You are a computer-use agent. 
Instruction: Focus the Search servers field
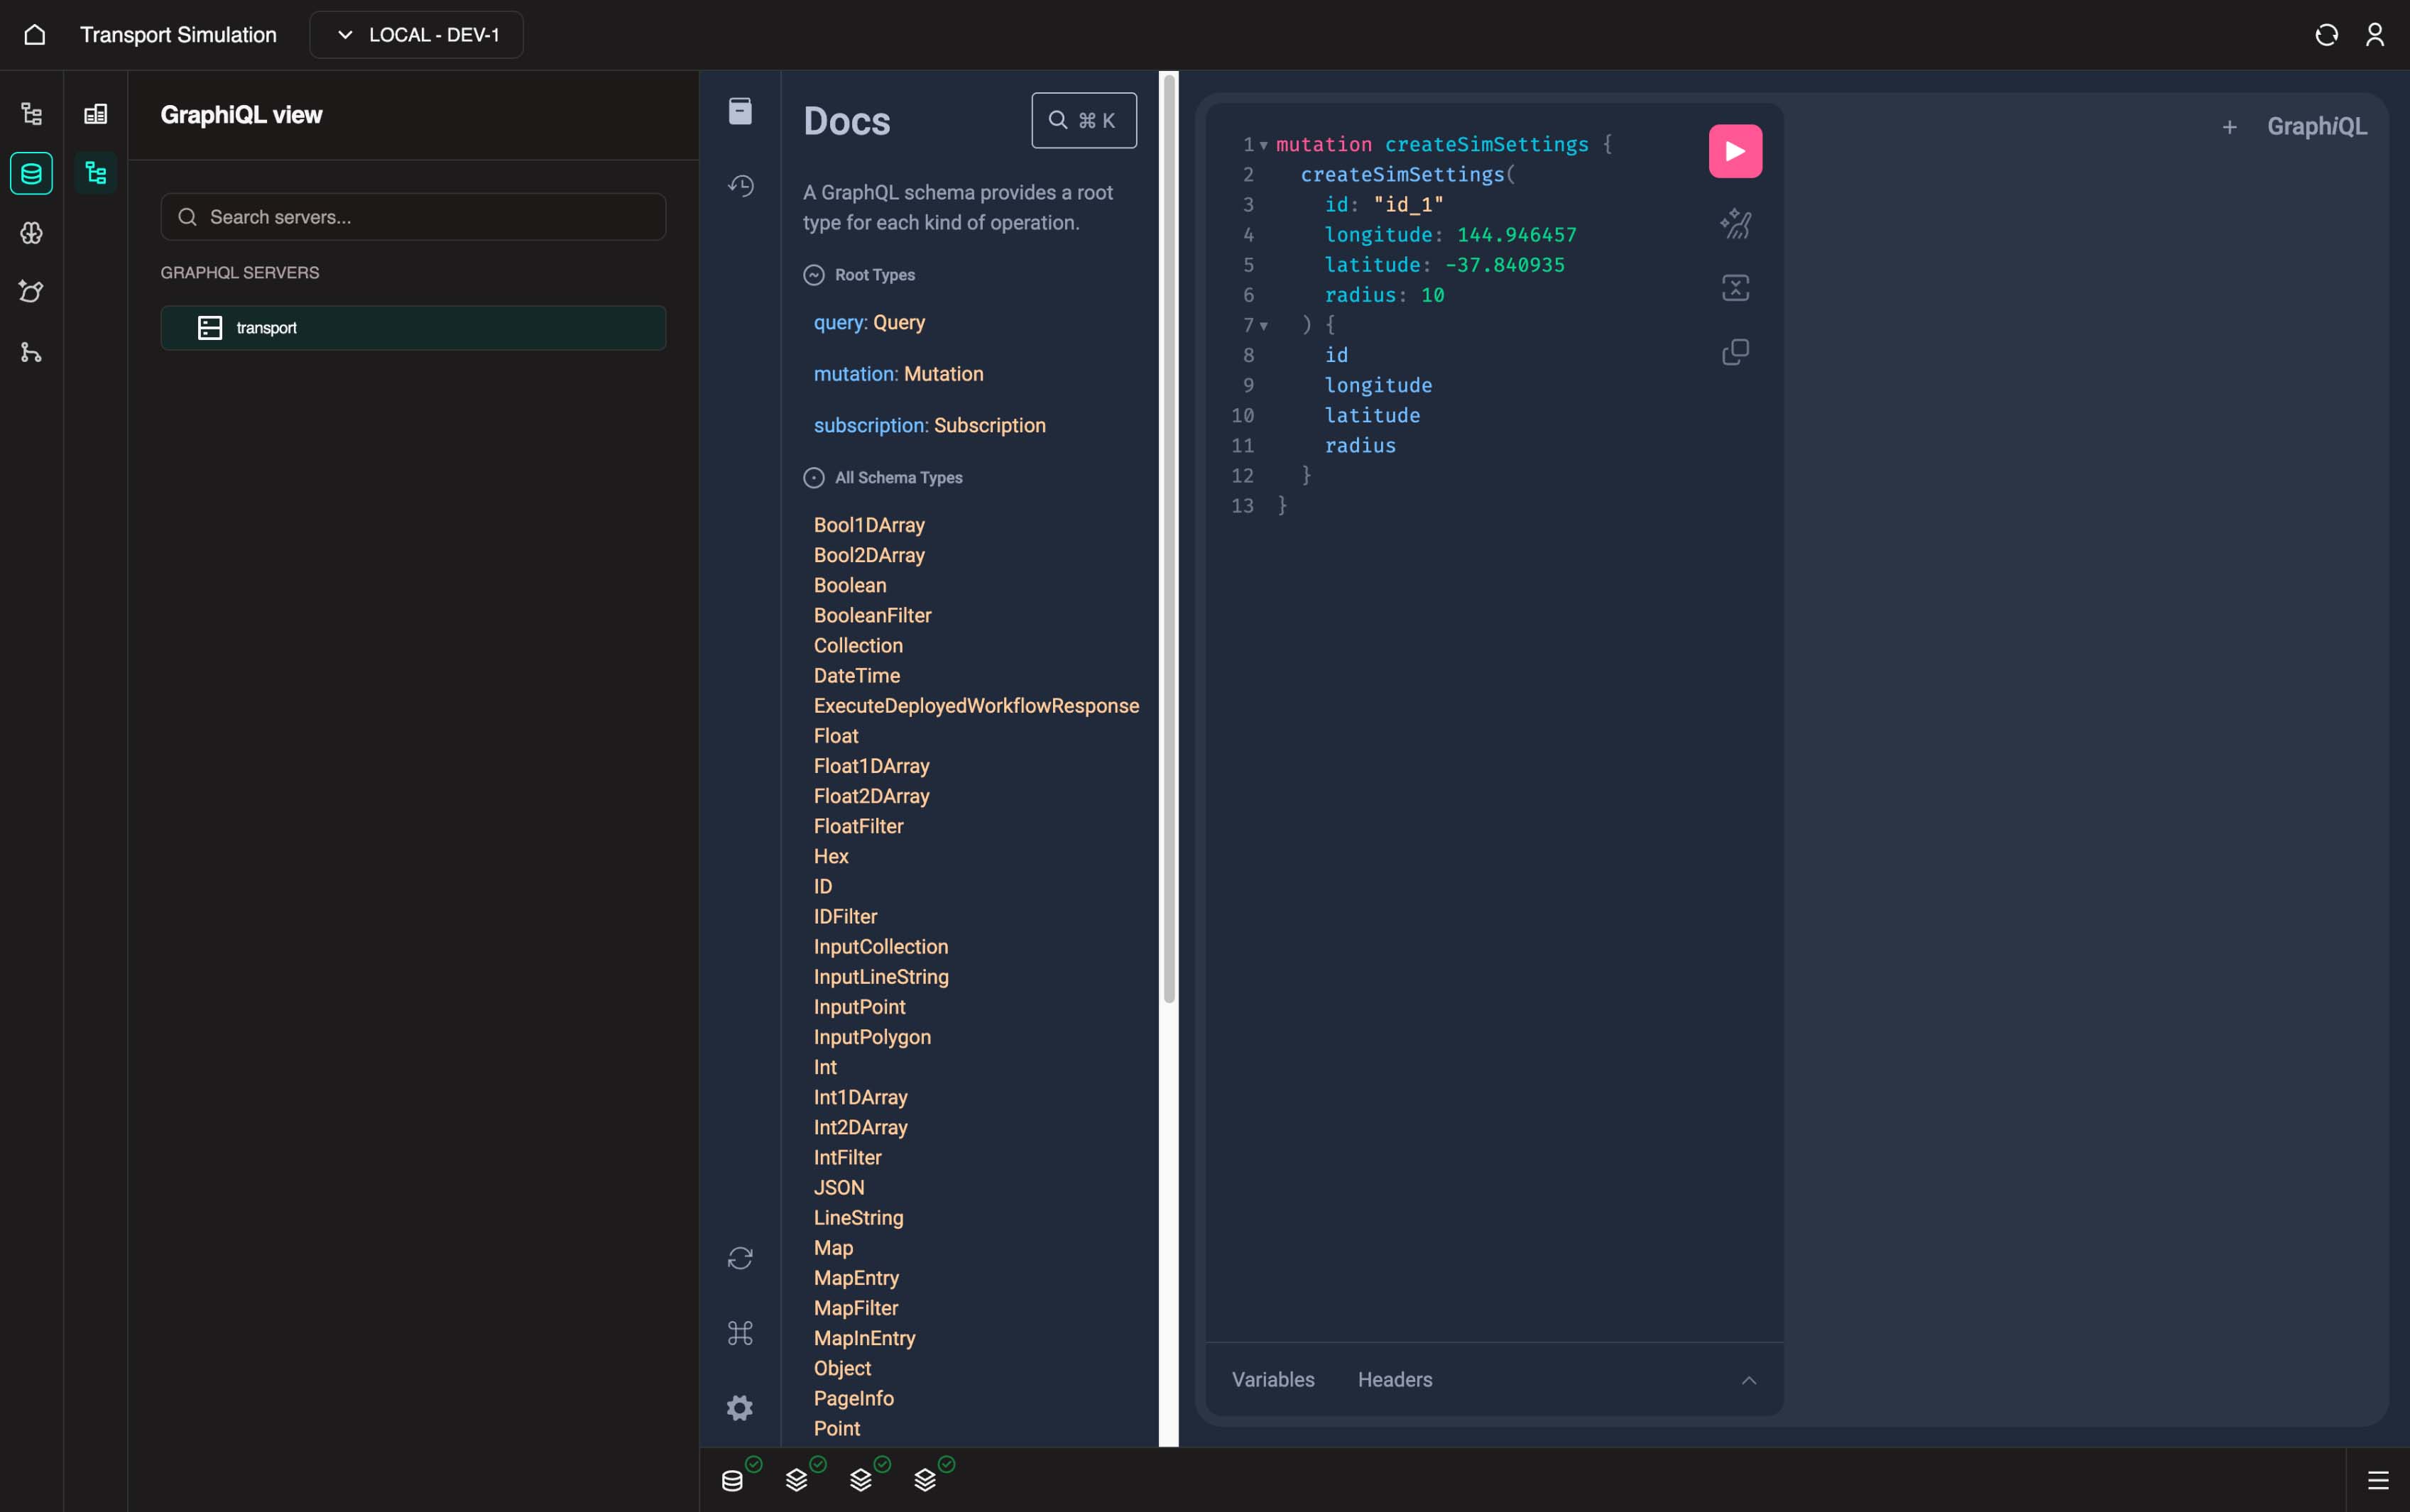coord(413,217)
